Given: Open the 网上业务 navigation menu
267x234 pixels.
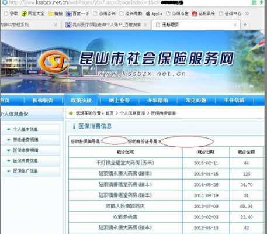Looking at the screenshot, I should click(119, 101).
